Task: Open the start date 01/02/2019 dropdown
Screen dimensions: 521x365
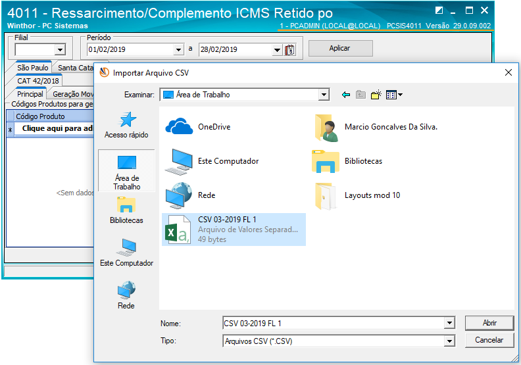Action: coord(178,50)
